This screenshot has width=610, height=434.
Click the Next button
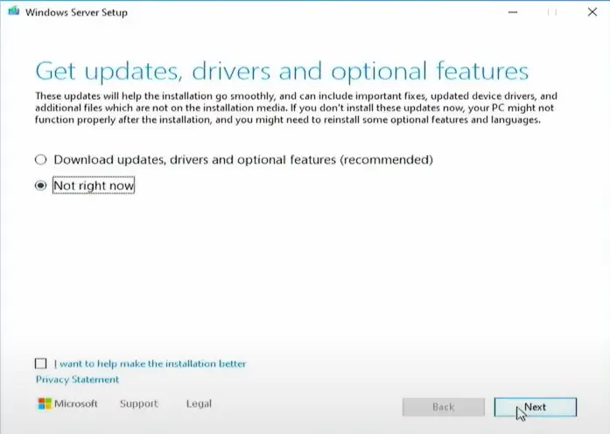536,407
